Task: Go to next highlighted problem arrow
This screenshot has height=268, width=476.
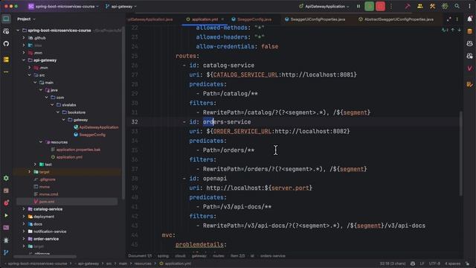Action: pos(460,30)
